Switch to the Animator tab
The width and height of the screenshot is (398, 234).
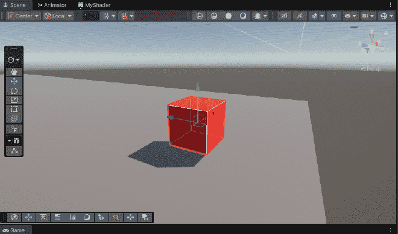[52, 5]
